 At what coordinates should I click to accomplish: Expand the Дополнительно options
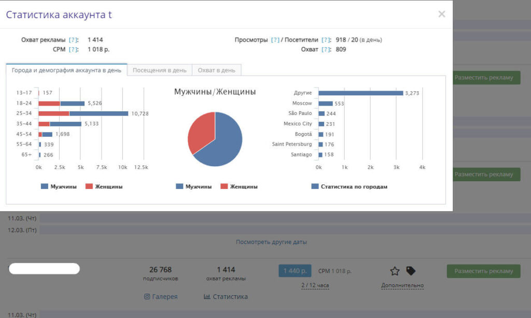click(x=402, y=285)
